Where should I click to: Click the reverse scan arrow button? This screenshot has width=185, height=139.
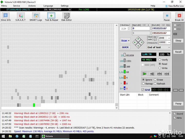pyautogui.click(x=152, y=74)
